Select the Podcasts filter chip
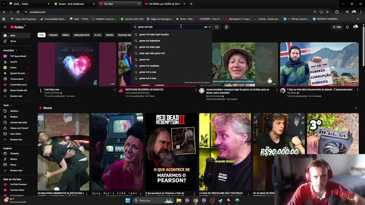The image size is (365, 205). click(x=53, y=35)
